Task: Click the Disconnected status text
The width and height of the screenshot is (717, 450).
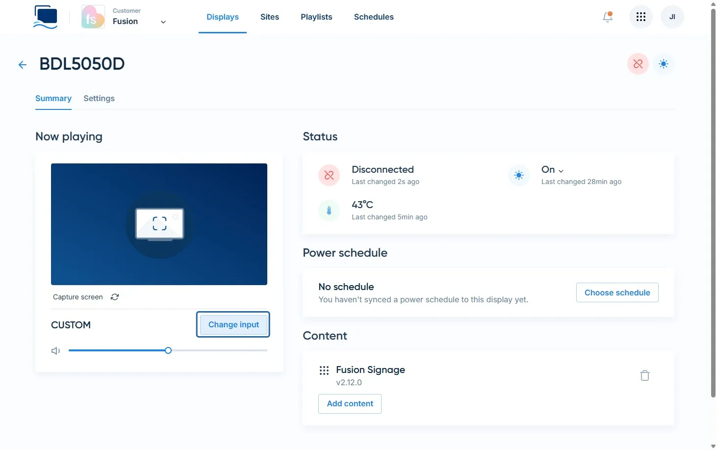Action: 383,170
